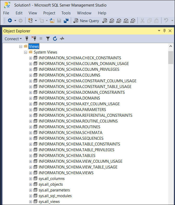The width and height of the screenshot is (175, 205).
Task: Click the XMLA query icon
Action: [126, 21]
